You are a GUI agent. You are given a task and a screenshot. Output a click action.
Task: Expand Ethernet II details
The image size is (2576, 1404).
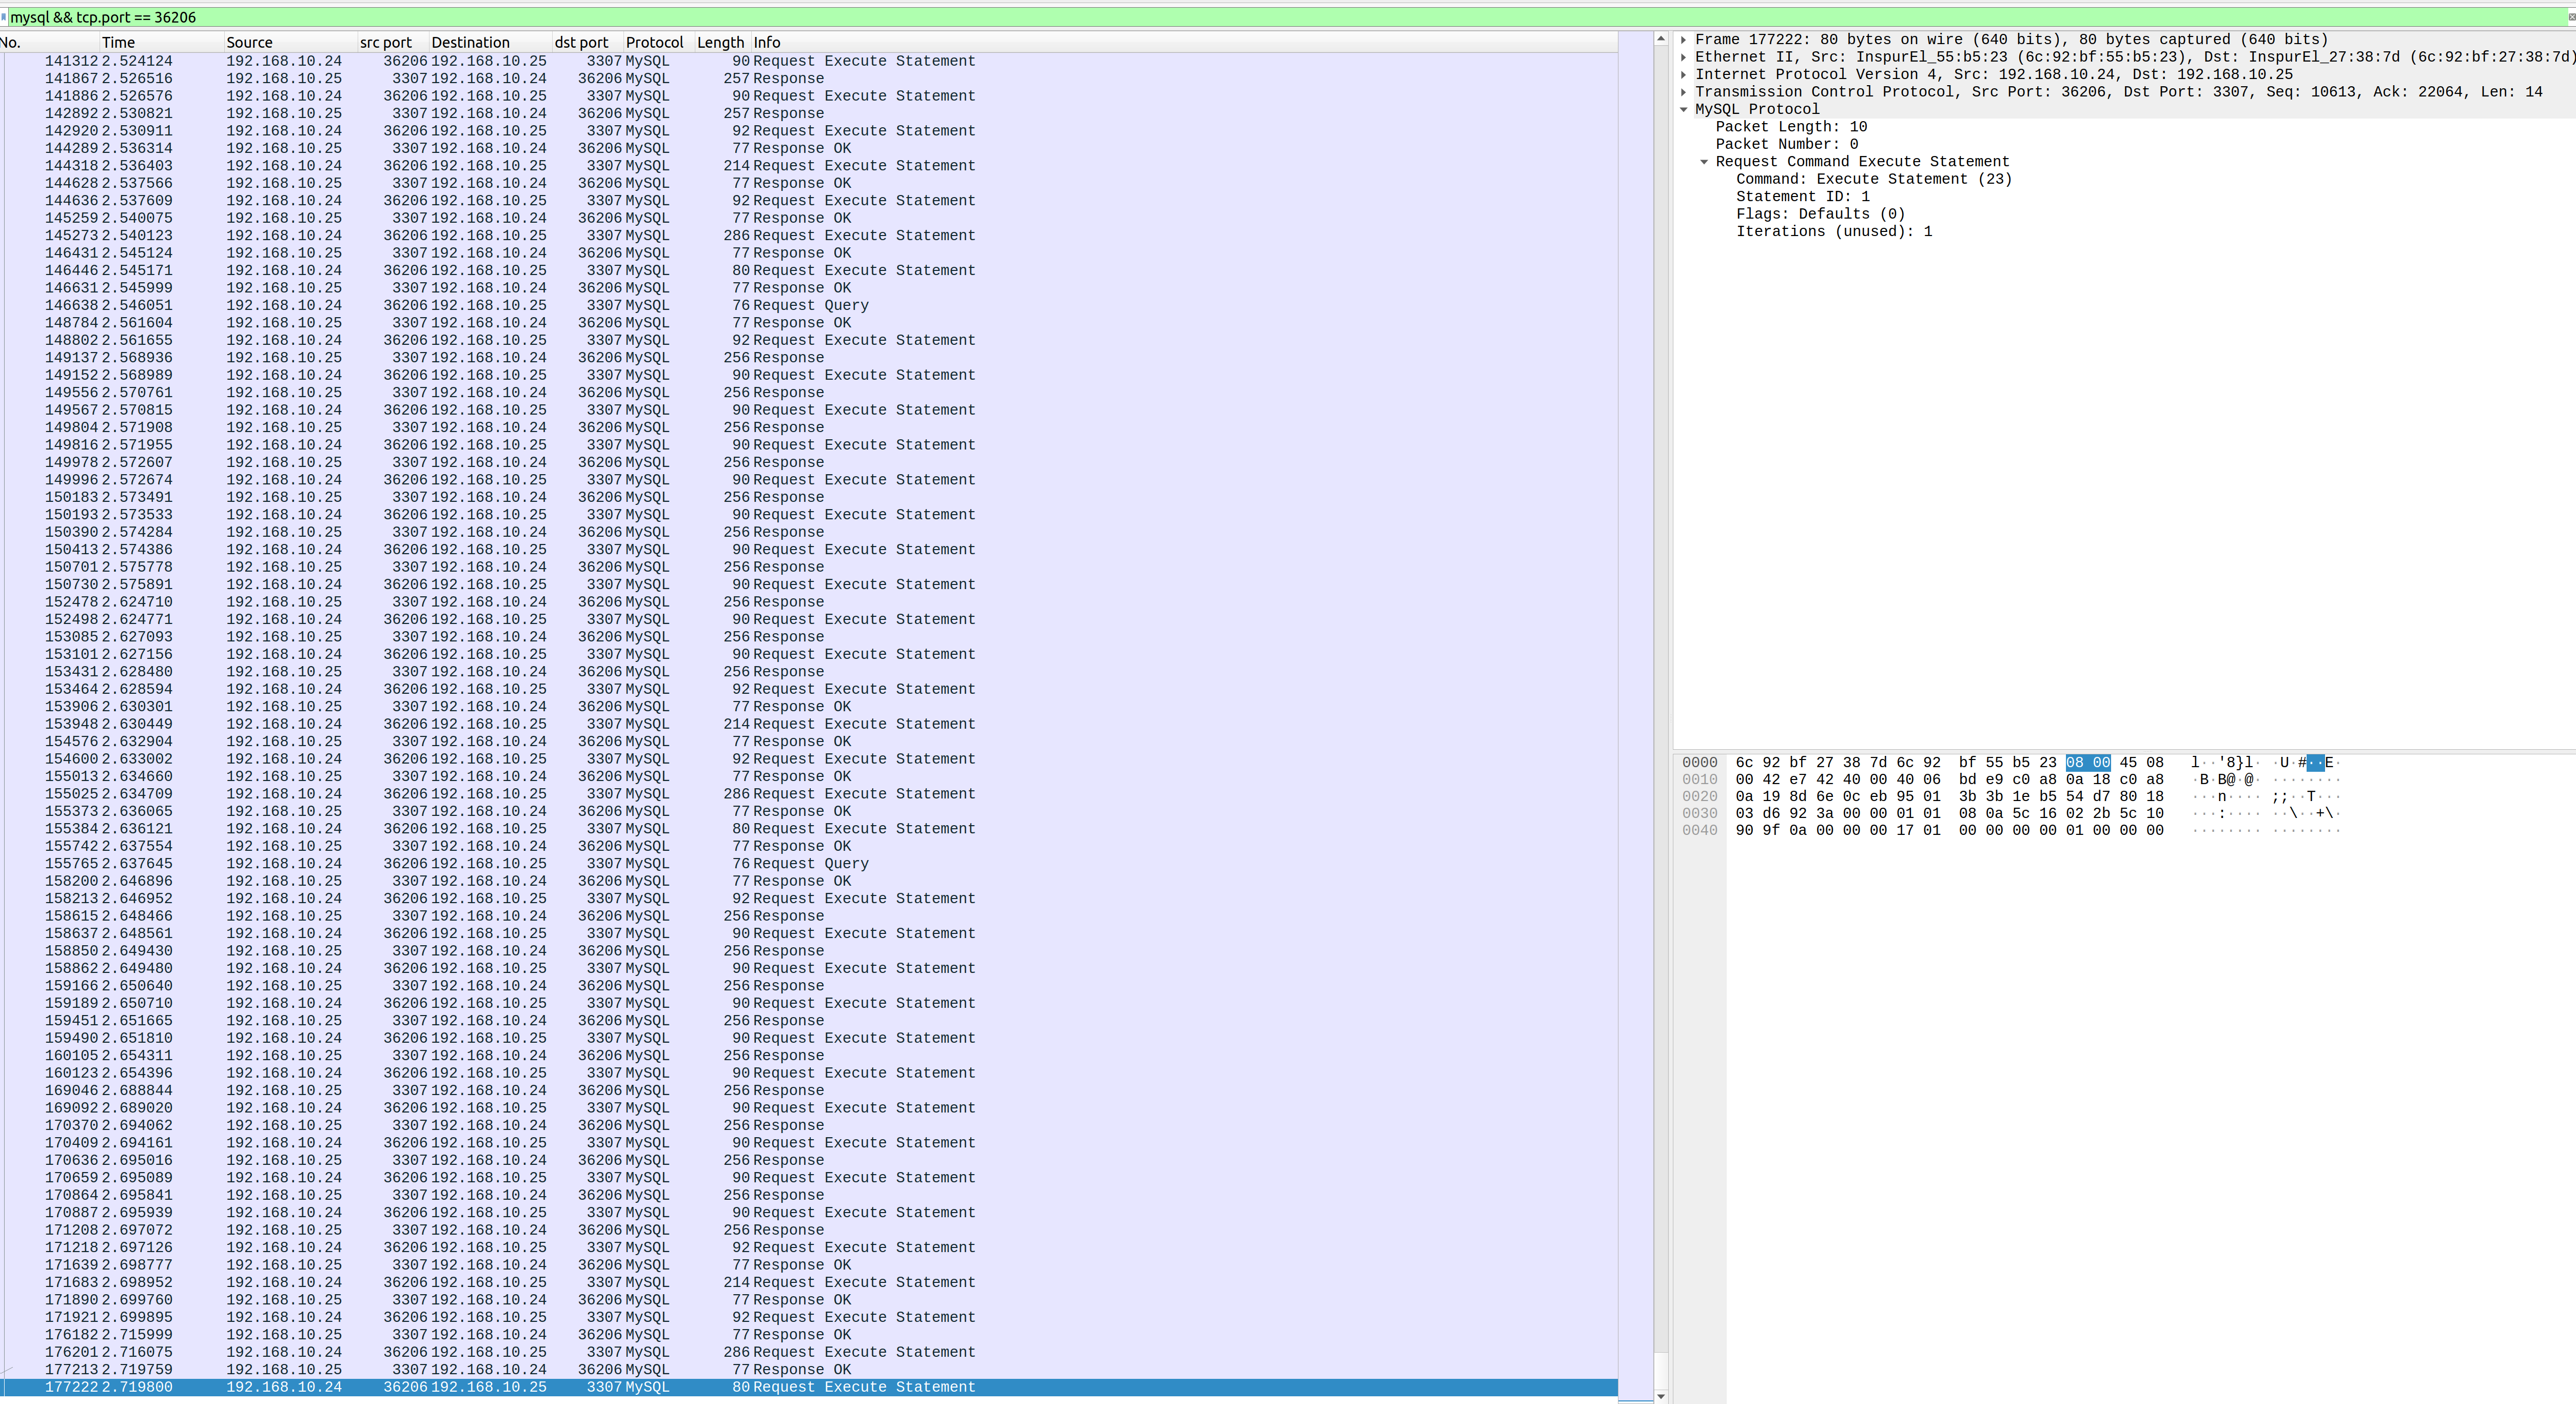coord(1684,57)
